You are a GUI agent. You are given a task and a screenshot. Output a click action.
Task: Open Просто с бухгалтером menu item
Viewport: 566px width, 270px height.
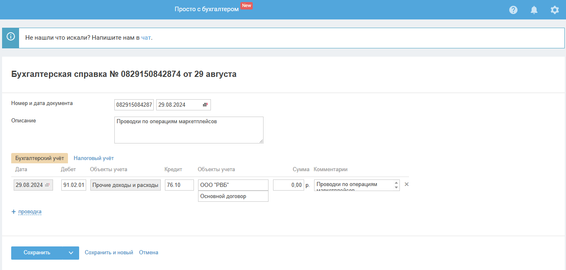206,9
